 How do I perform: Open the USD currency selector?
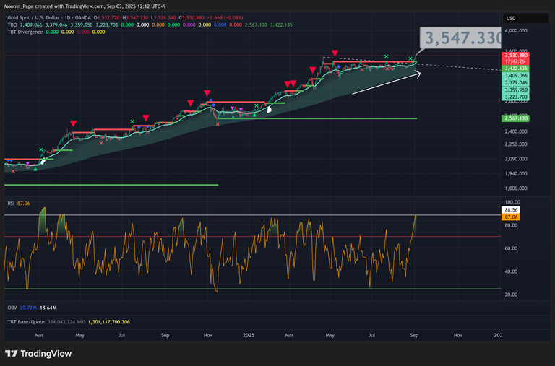pyautogui.click(x=525, y=18)
